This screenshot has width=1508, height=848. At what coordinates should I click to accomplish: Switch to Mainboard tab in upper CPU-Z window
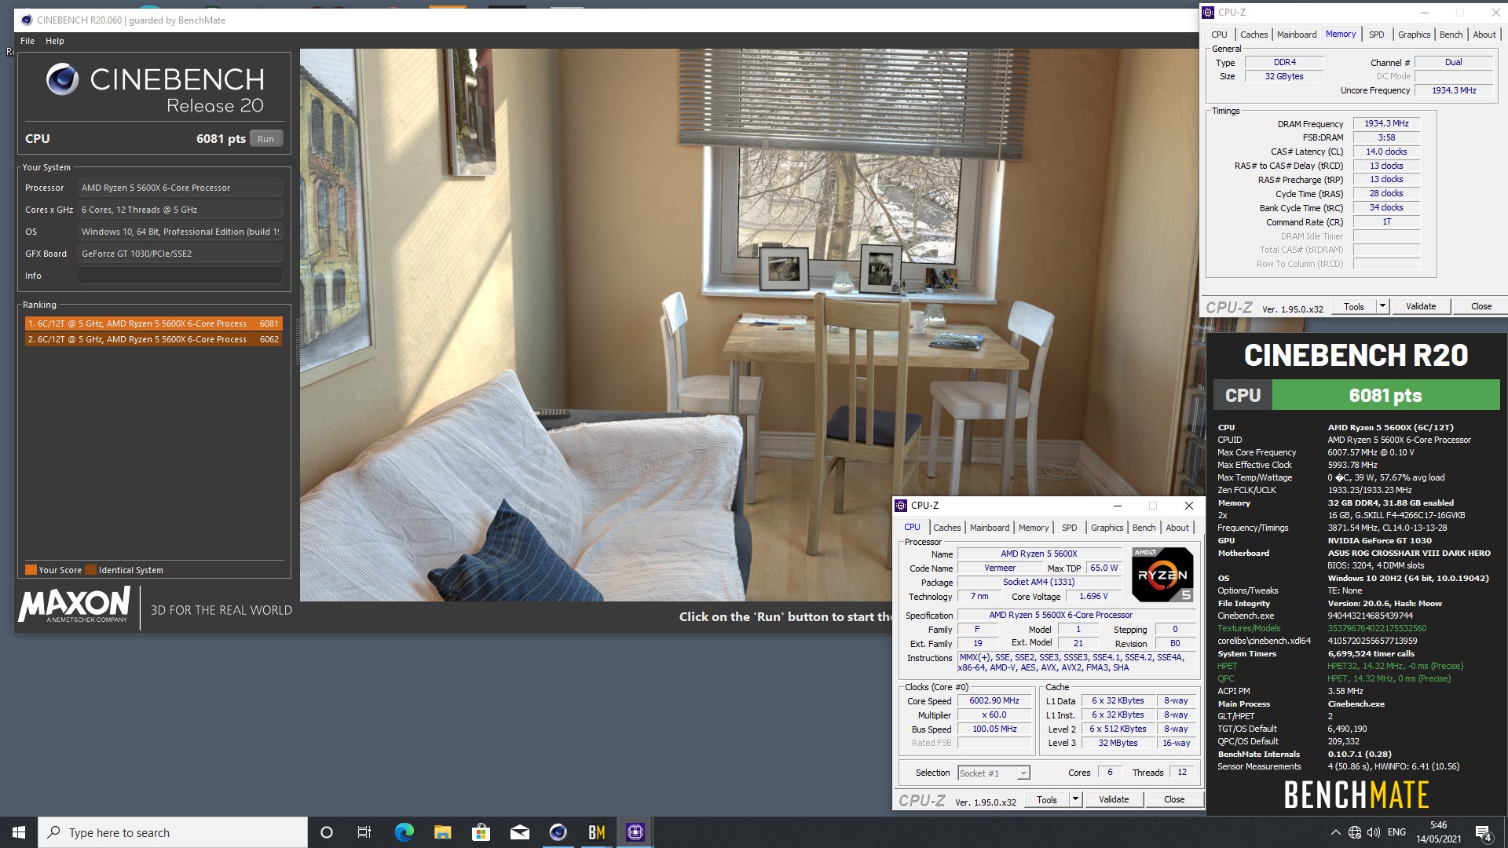(1297, 35)
